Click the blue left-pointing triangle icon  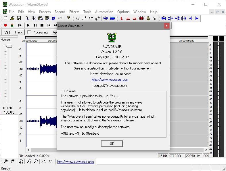pos(190,18)
